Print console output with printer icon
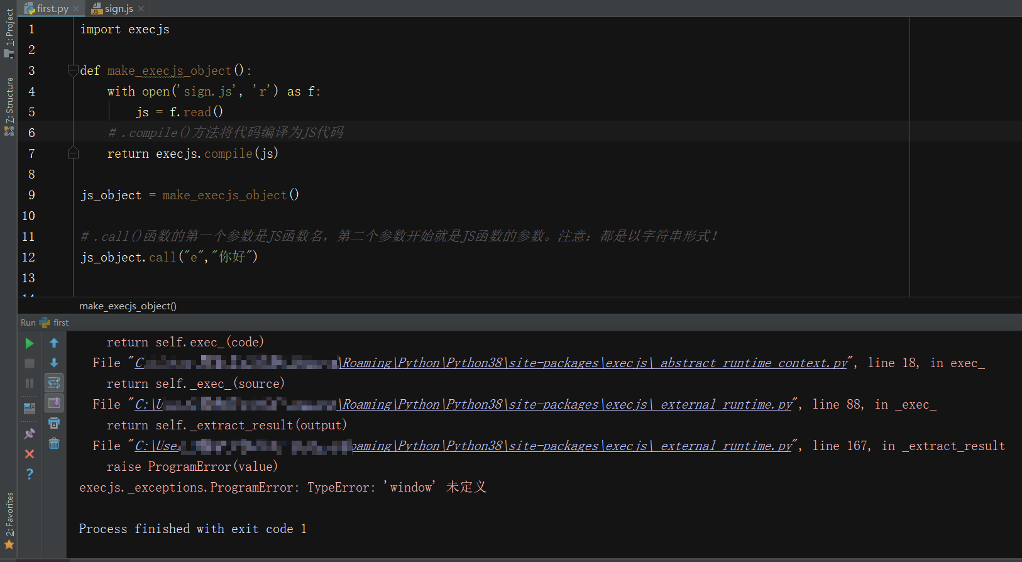 click(54, 423)
